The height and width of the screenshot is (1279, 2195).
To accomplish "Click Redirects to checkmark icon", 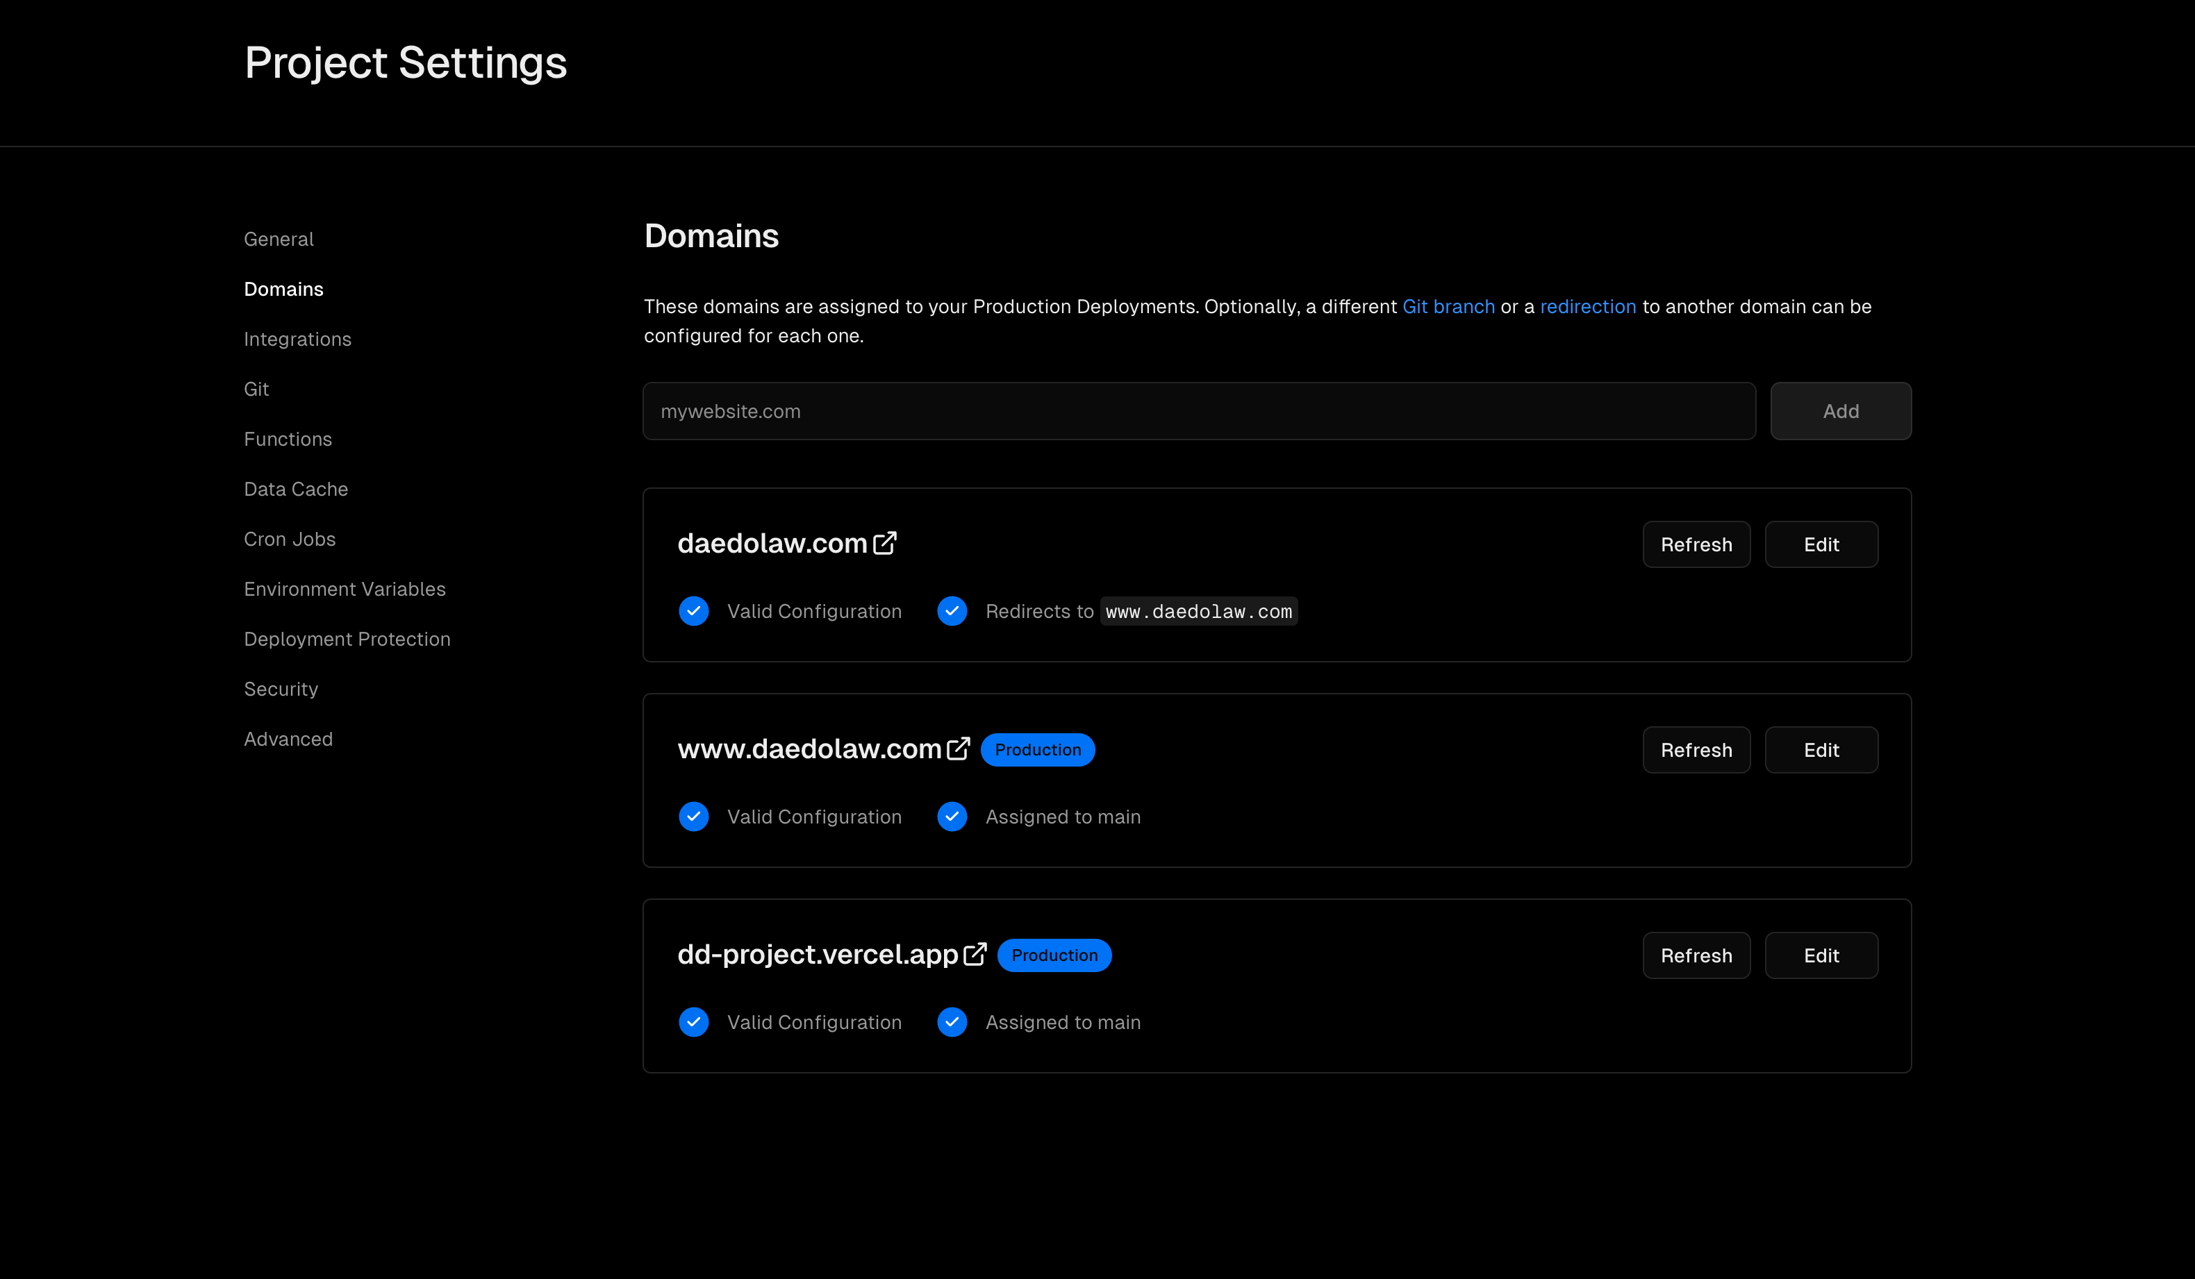I will [952, 611].
